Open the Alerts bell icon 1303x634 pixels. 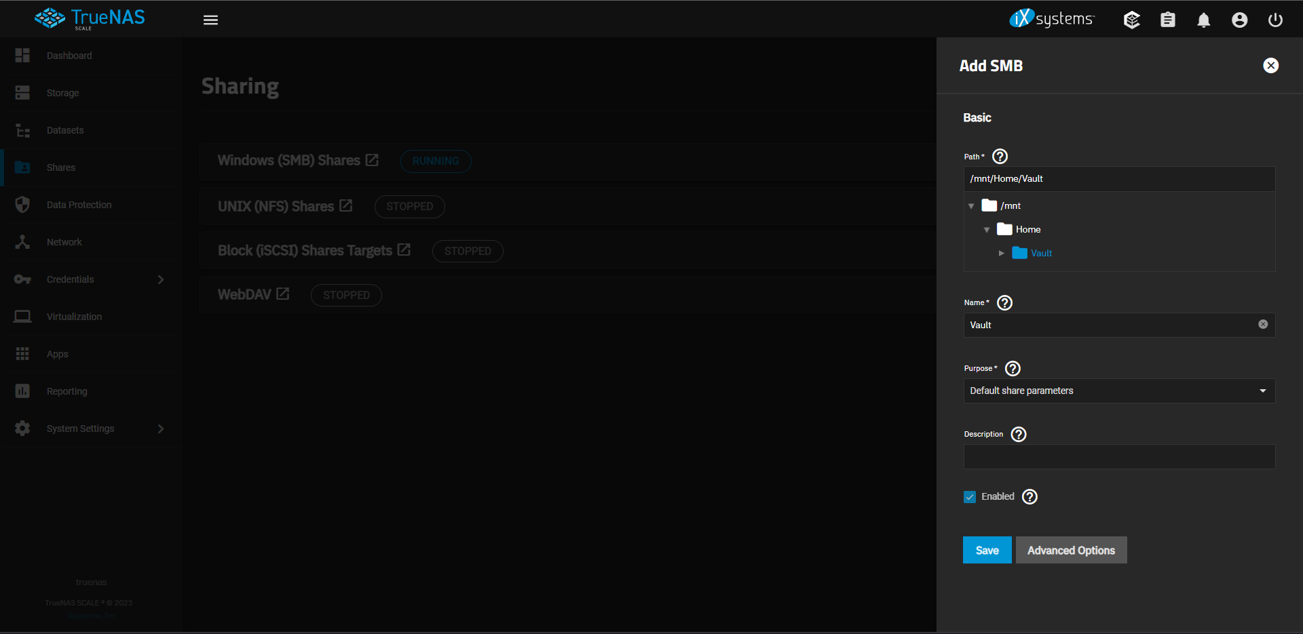(x=1203, y=20)
